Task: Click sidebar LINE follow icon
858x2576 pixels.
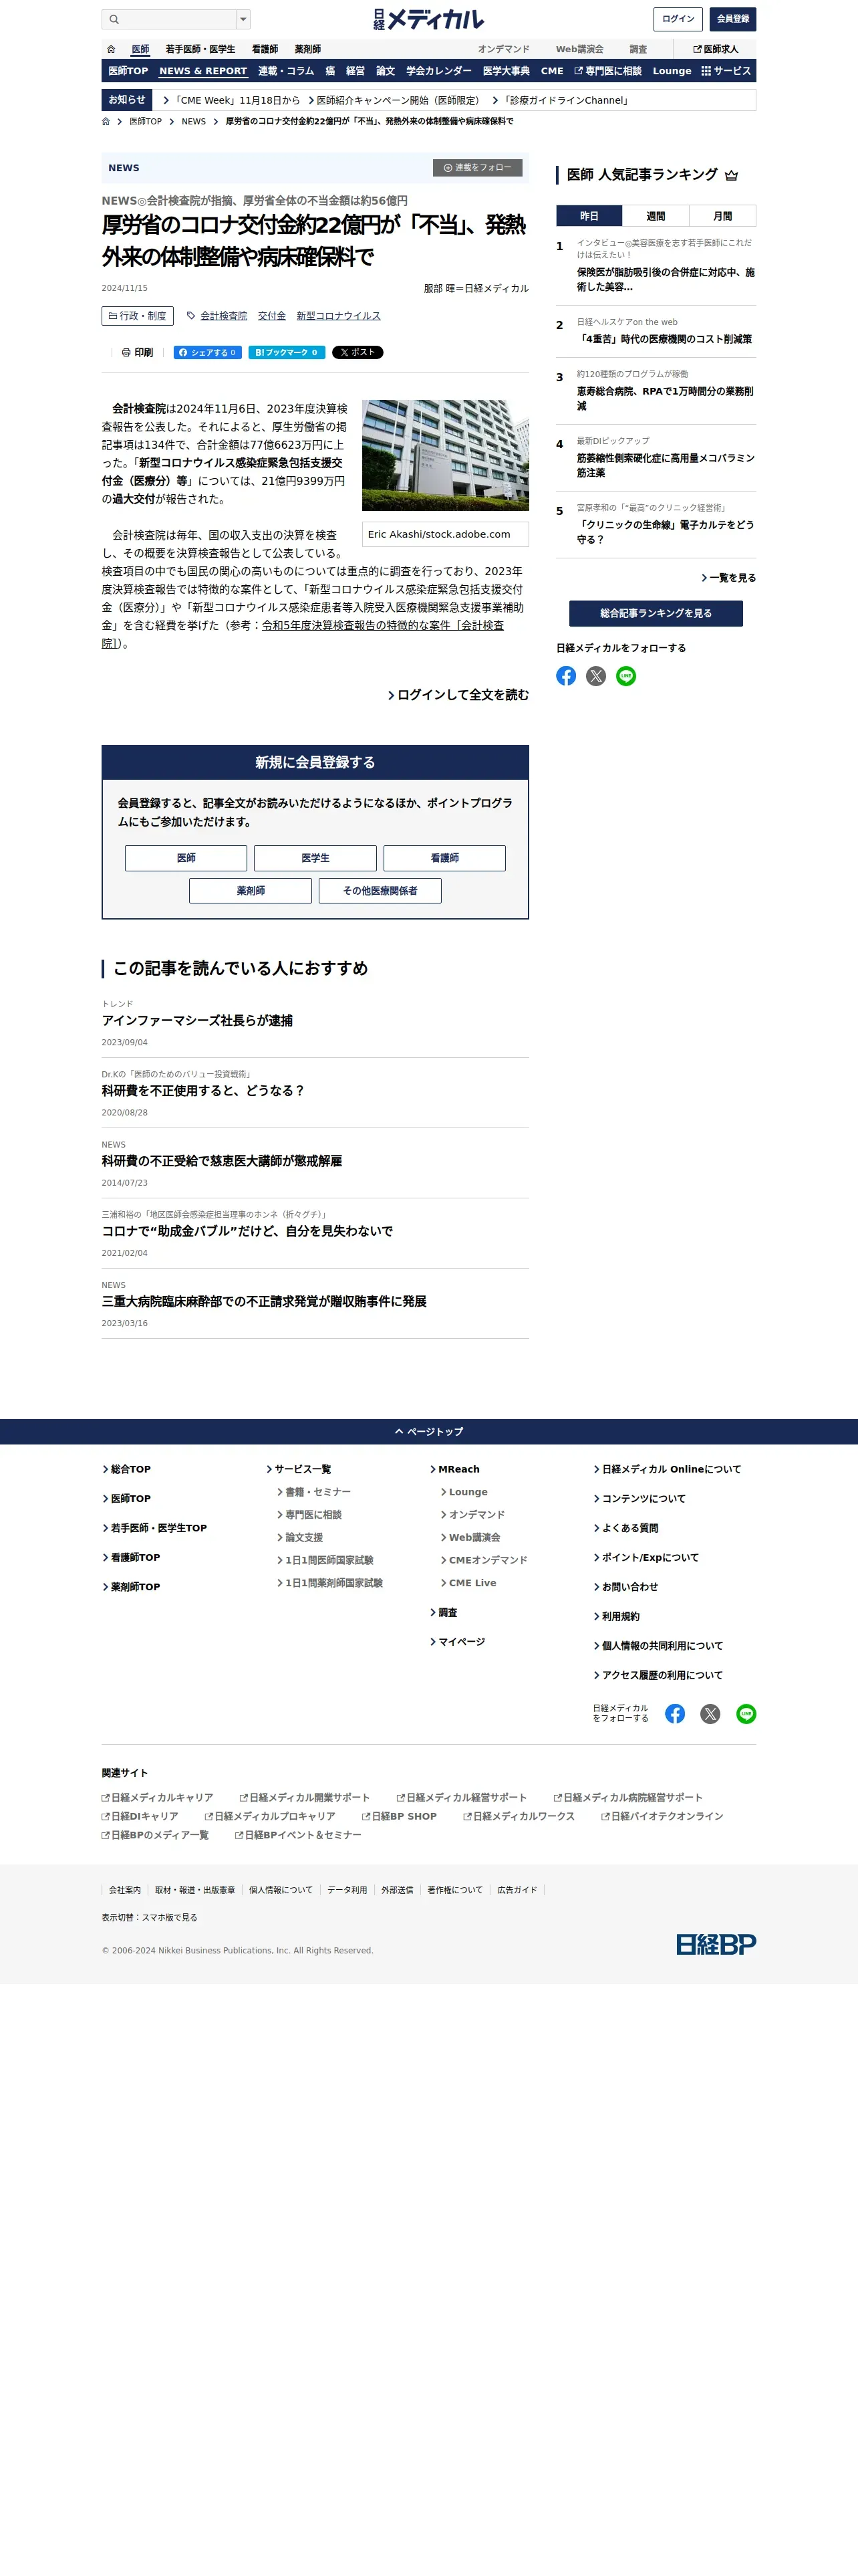Action: click(x=626, y=676)
